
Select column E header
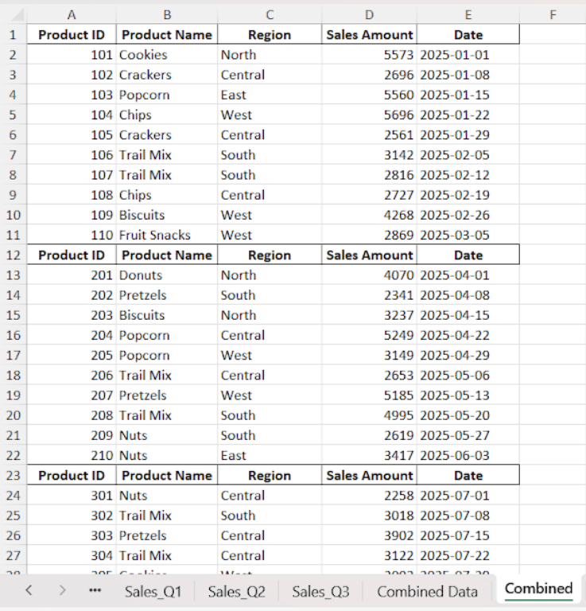[468, 15]
